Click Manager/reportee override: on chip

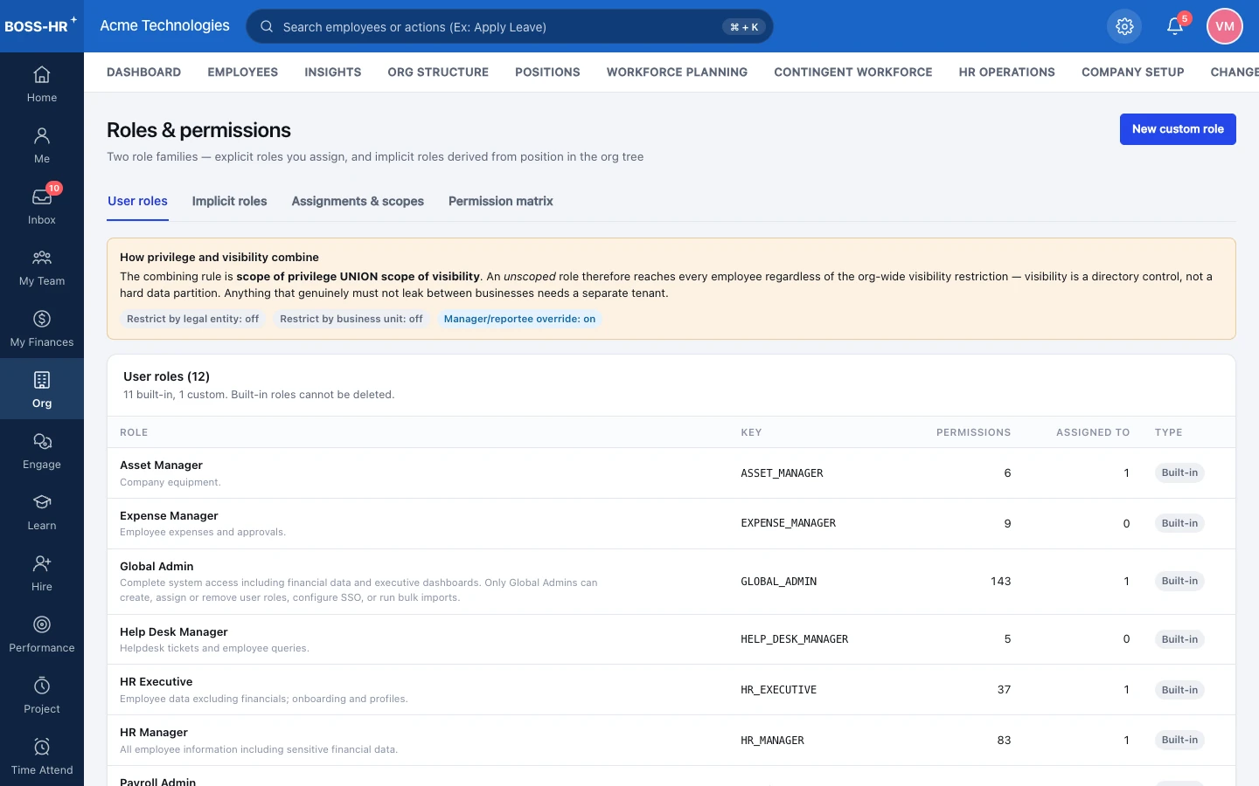519,319
